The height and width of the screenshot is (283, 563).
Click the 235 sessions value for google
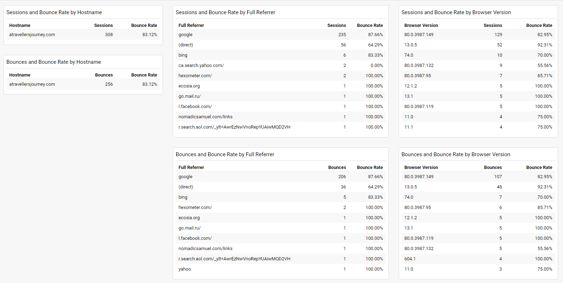coord(342,35)
